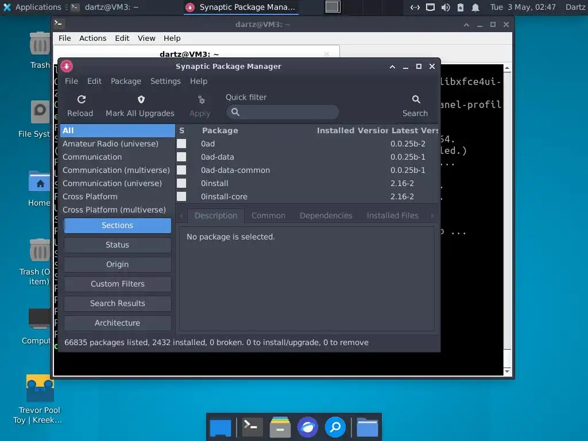Click the Origin filter button
The image size is (588, 441).
point(117,264)
